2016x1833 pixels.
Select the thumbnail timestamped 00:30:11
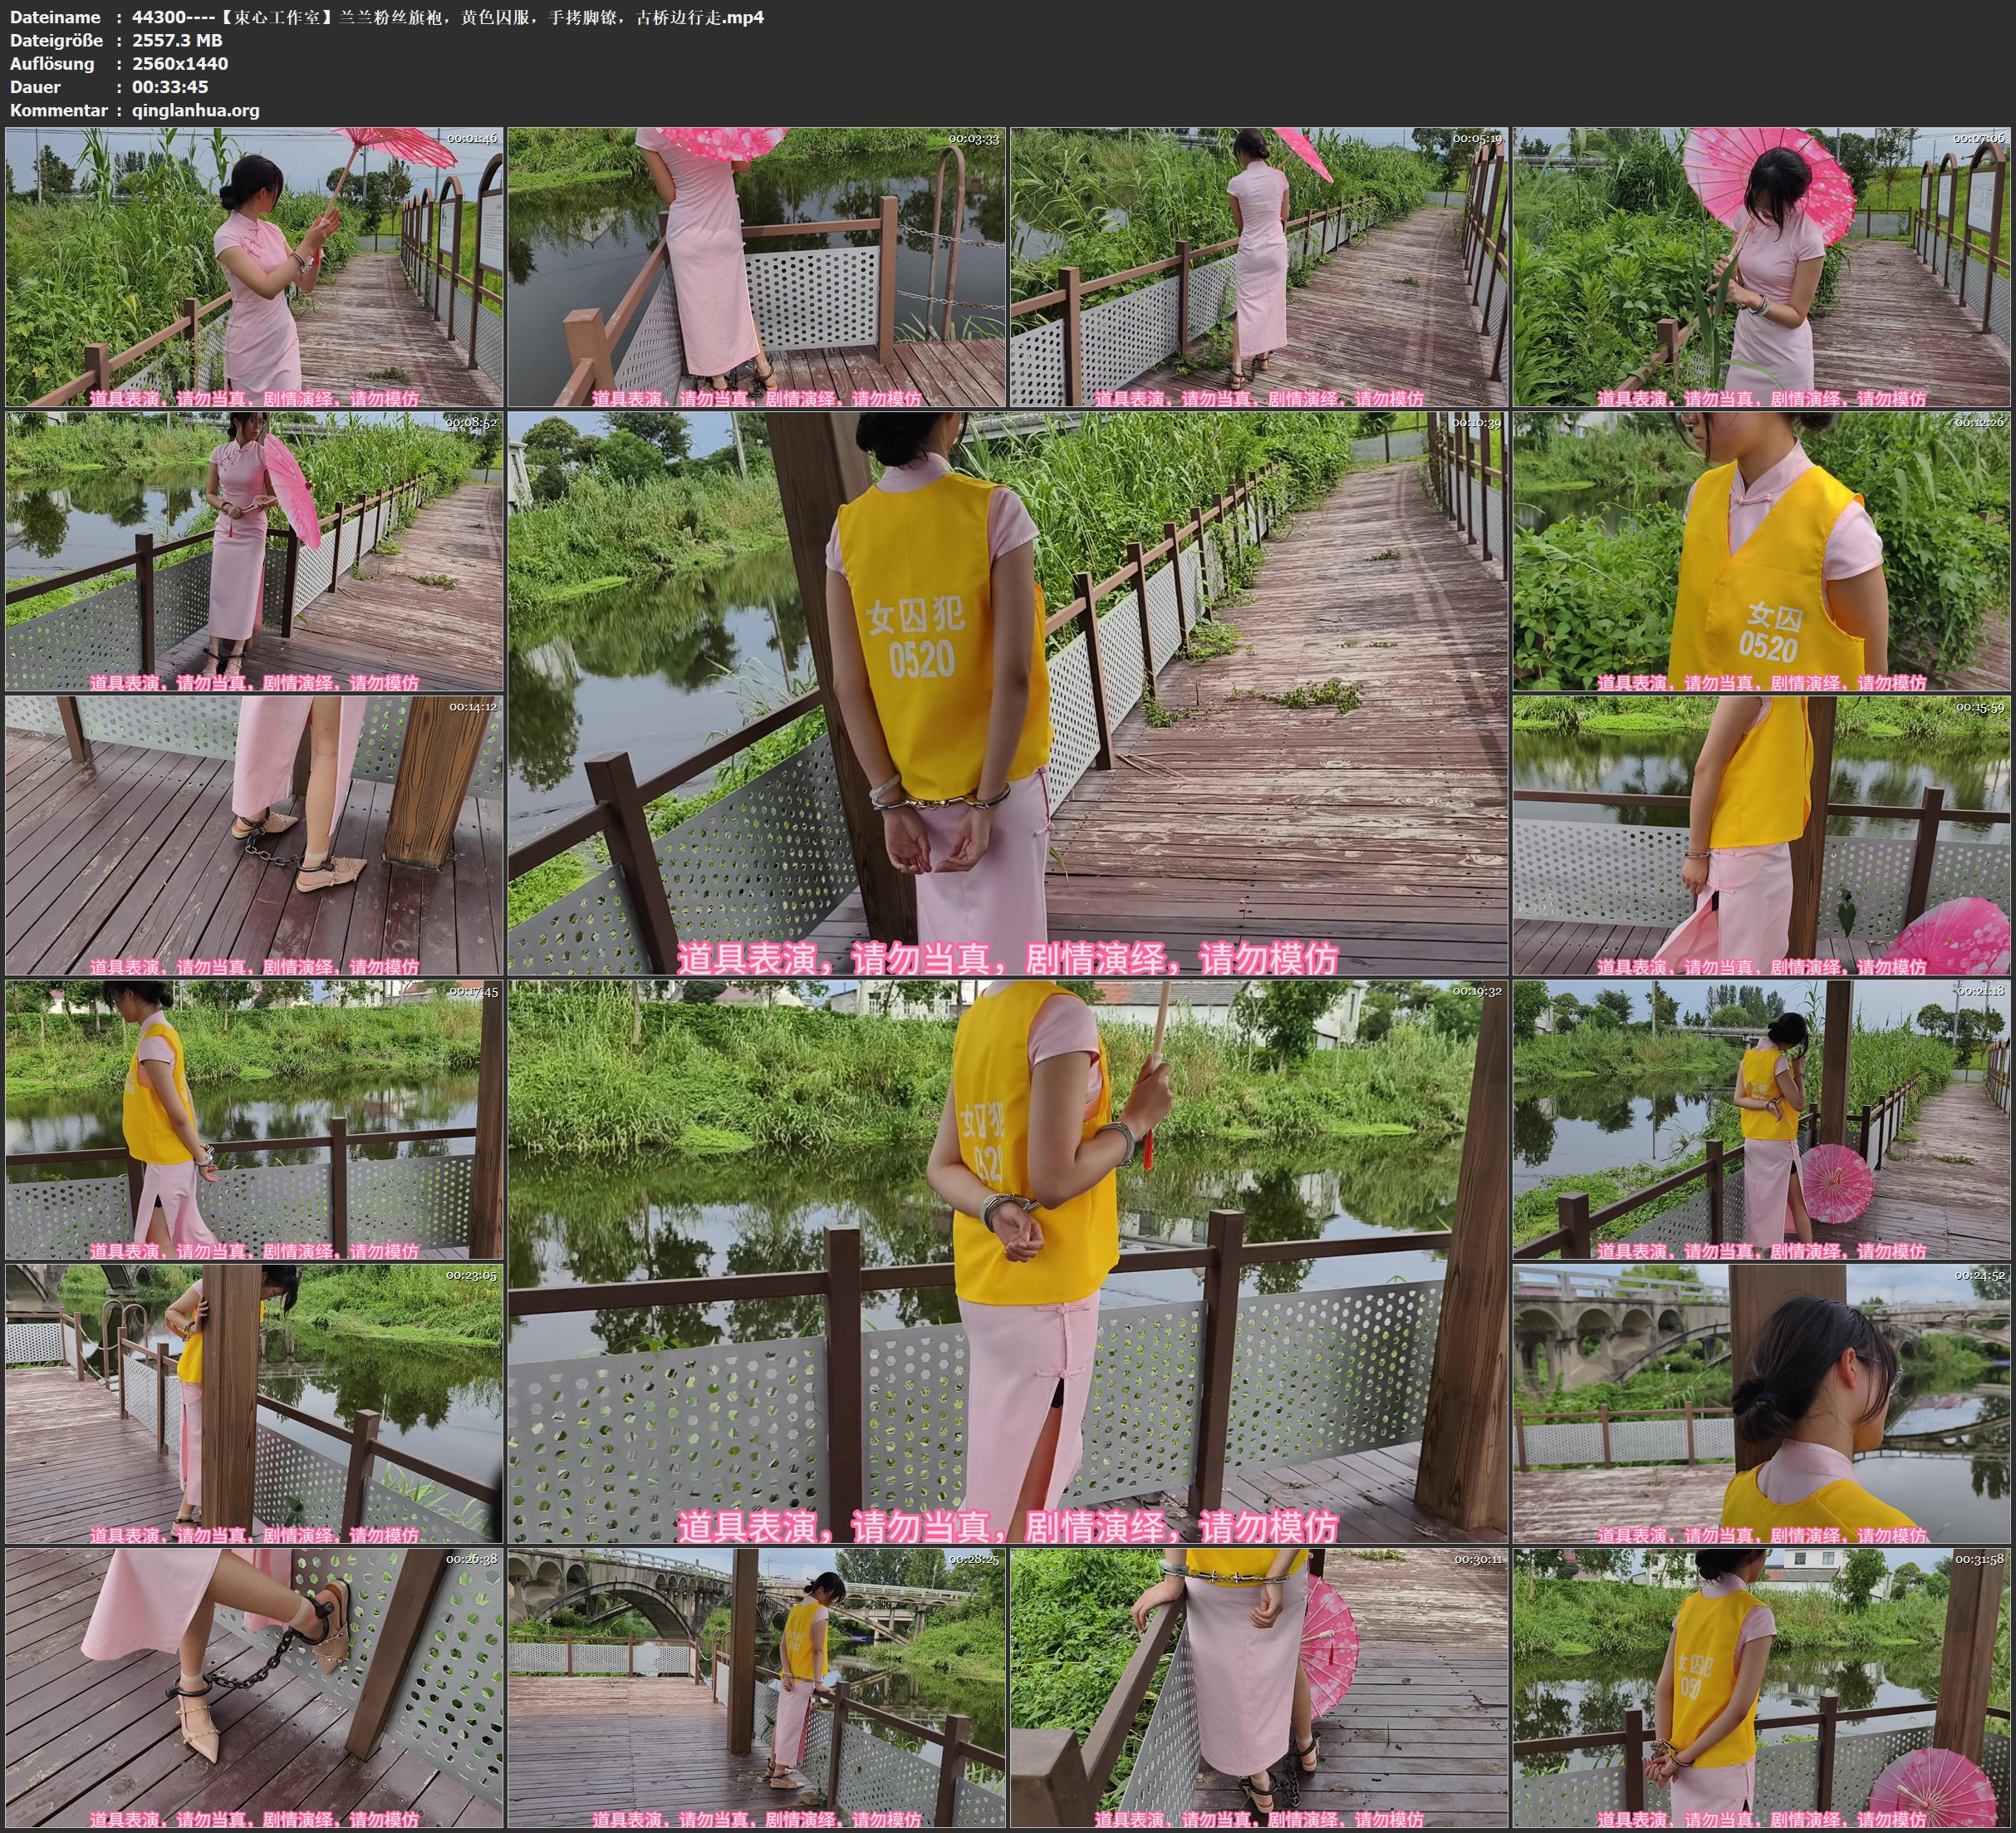1259,1688
